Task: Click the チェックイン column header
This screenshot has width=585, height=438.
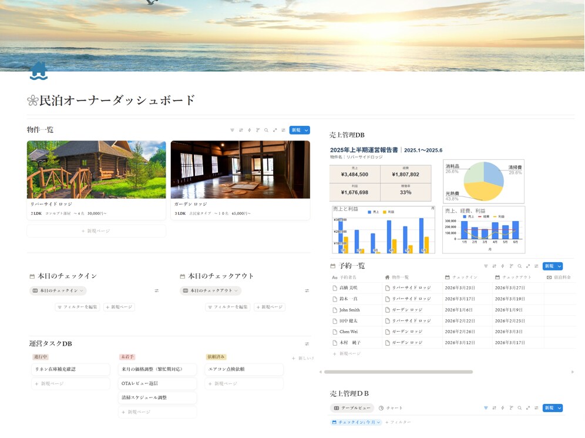Action: click(x=461, y=277)
